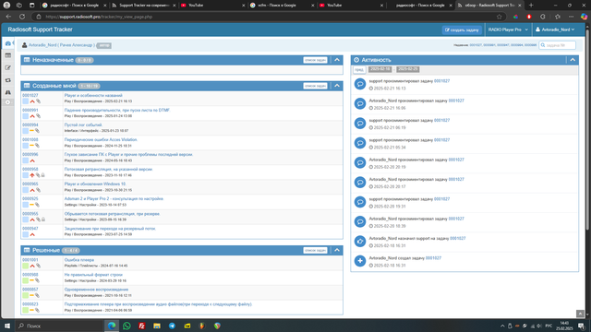Click the browser address bar

tap(264, 17)
